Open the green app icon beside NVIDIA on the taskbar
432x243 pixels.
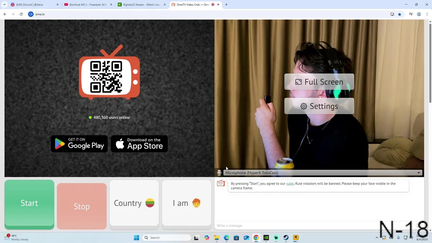tap(276, 238)
